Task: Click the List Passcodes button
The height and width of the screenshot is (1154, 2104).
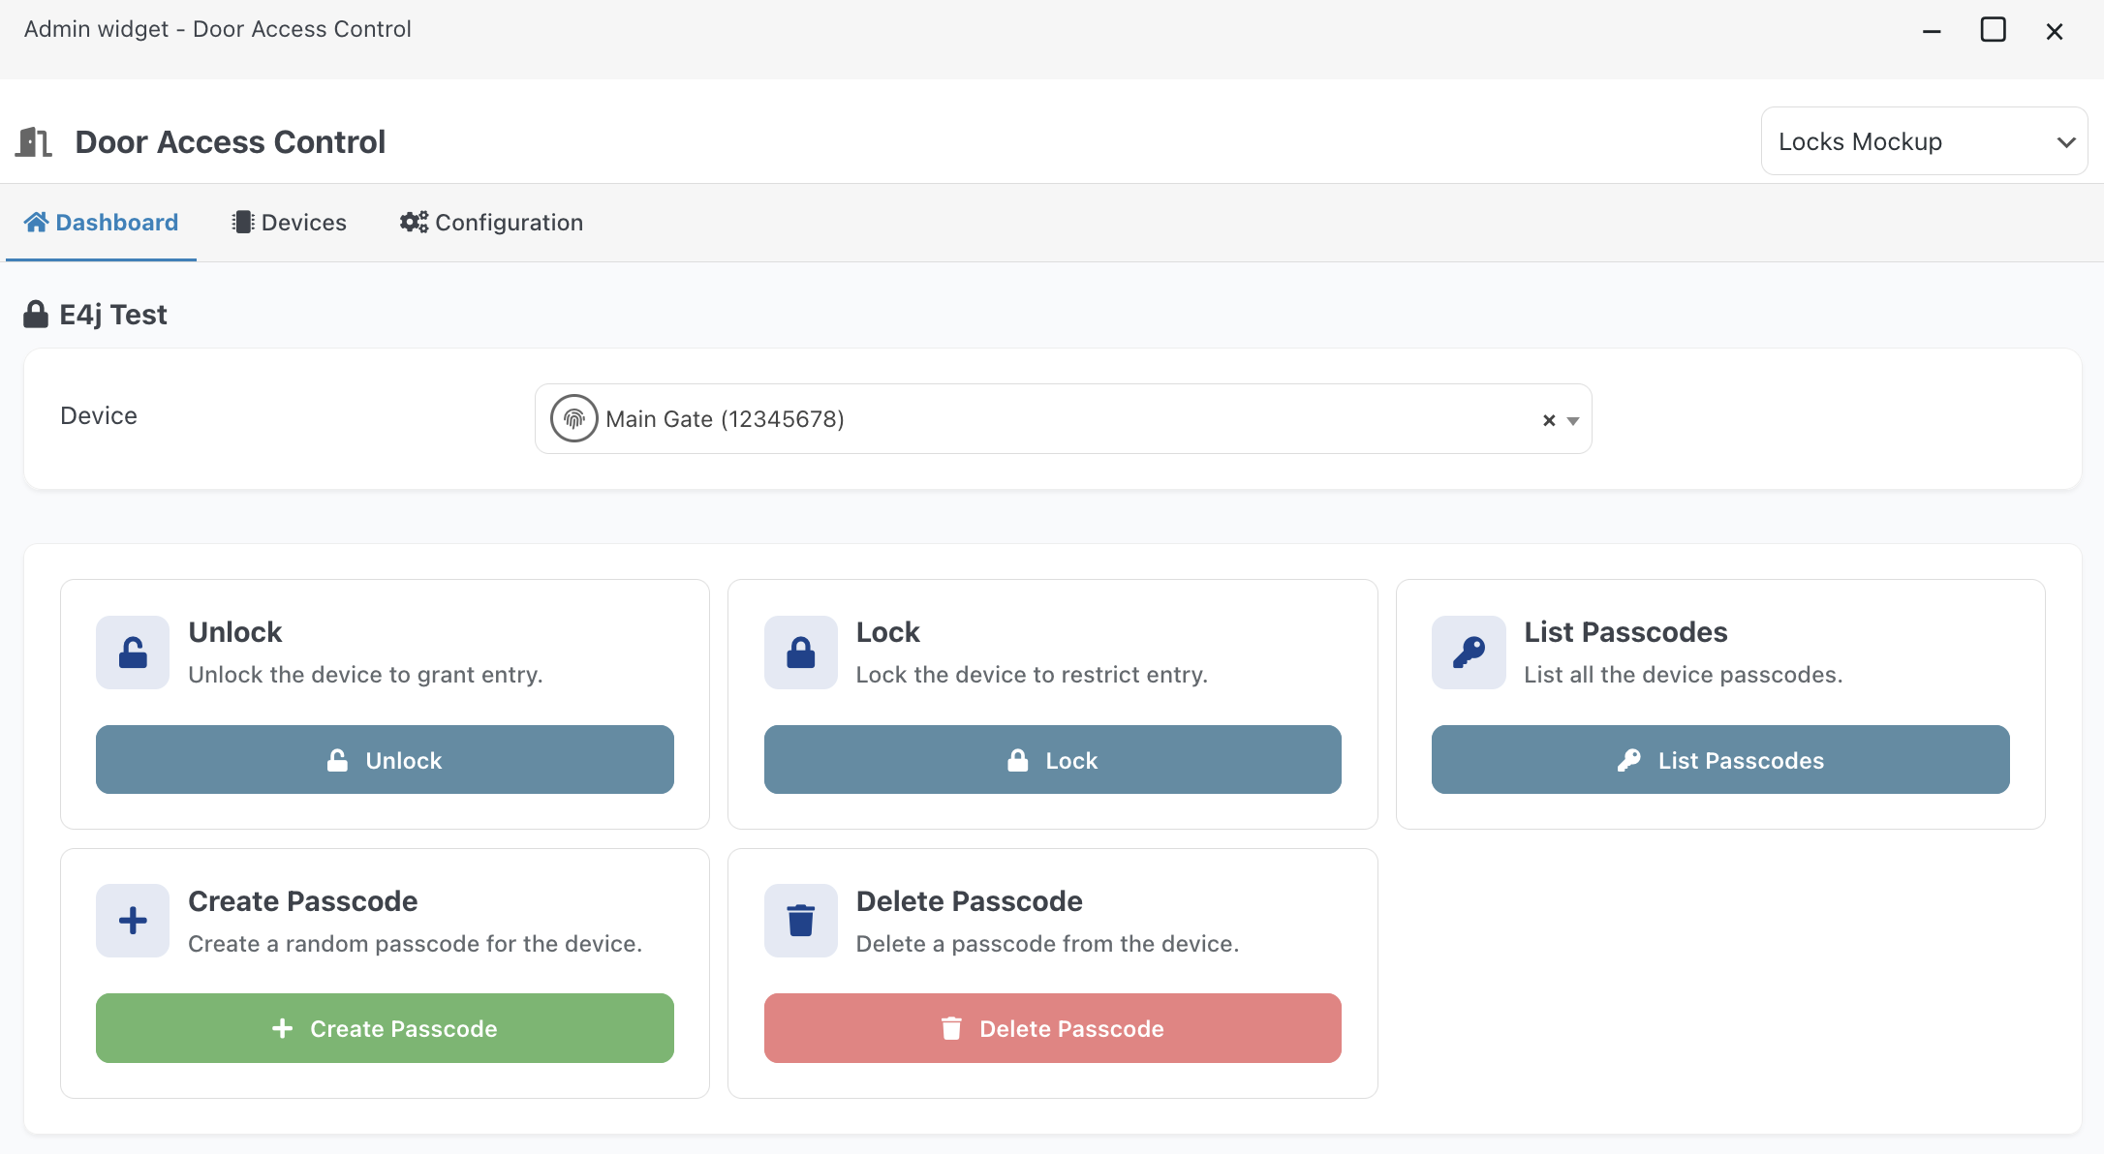Action: pyautogui.click(x=1719, y=760)
